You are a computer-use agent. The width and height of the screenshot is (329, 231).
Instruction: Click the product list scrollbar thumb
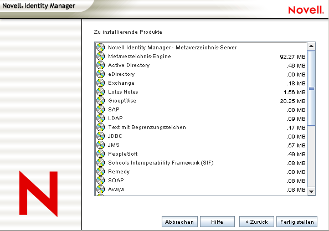tap(311, 88)
